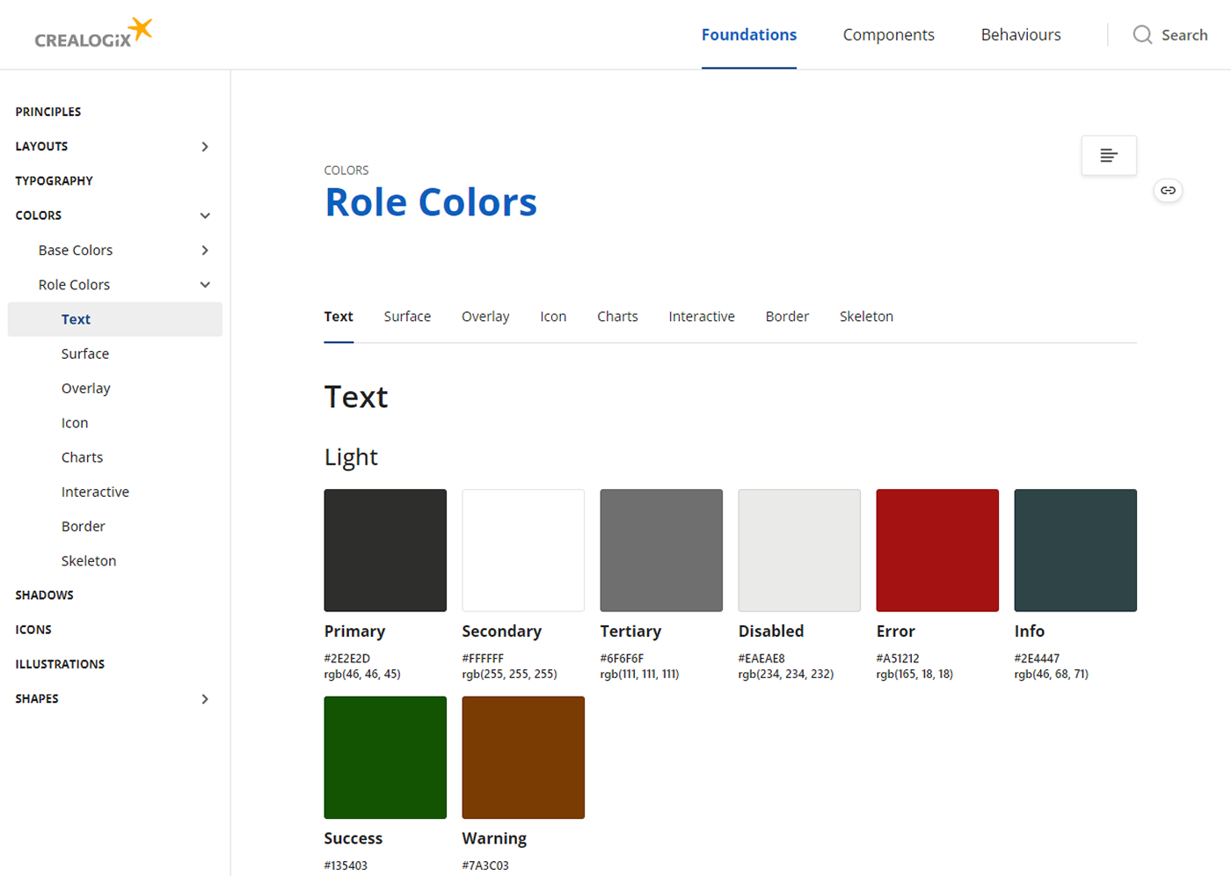The image size is (1231, 876).
Task: Select Role Colors in sidebar
Action: point(74,285)
